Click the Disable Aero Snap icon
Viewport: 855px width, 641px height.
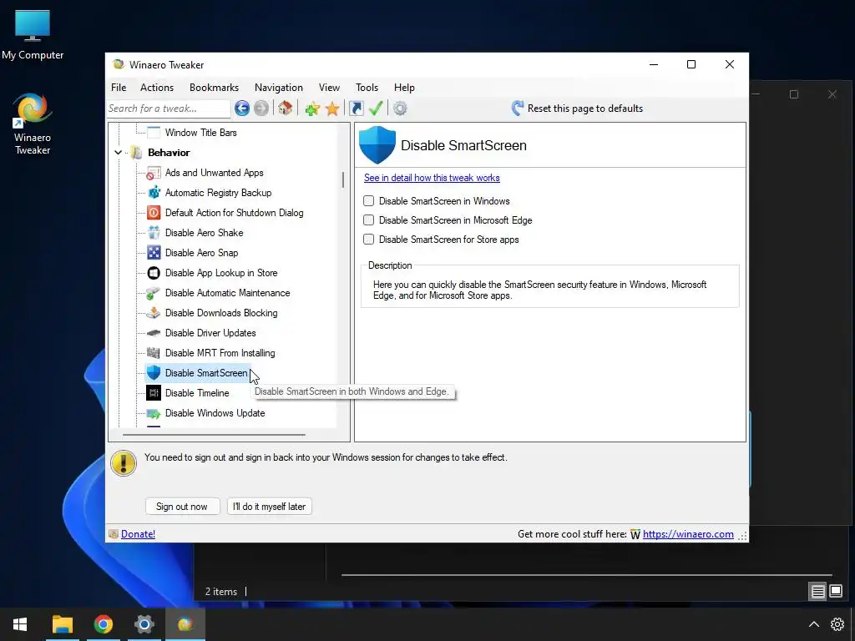point(154,253)
